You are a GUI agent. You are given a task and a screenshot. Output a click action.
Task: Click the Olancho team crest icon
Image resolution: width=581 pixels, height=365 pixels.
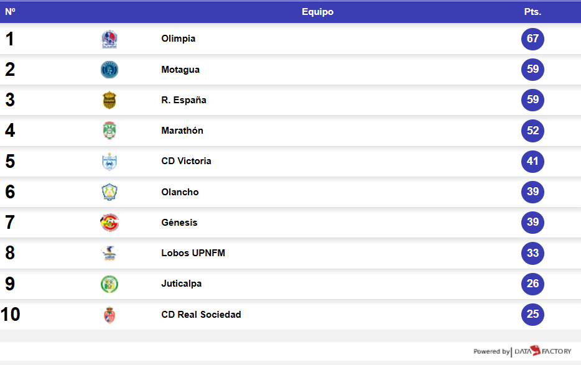click(109, 192)
